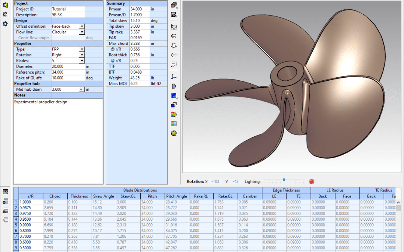
Task: Open the Rotation direction dropdown
Action: pyautogui.click(x=82, y=55)
